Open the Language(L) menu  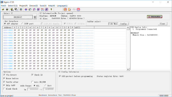click(x=62, y=6)
